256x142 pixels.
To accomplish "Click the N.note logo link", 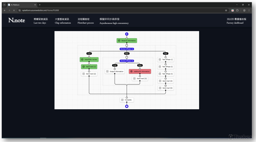I will (17, 20).
